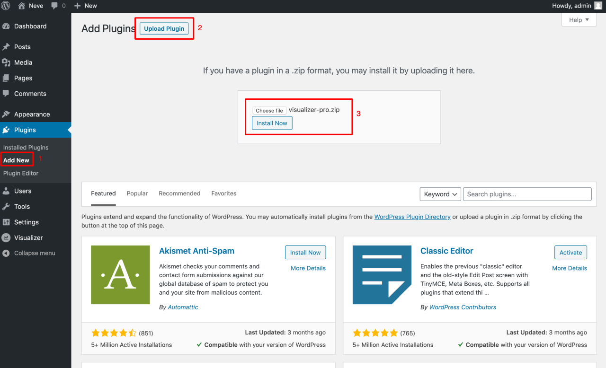Screen dimensions: 606x368
Task: Click the visualizer-pro.zip file name
Action: pos(314,110)
